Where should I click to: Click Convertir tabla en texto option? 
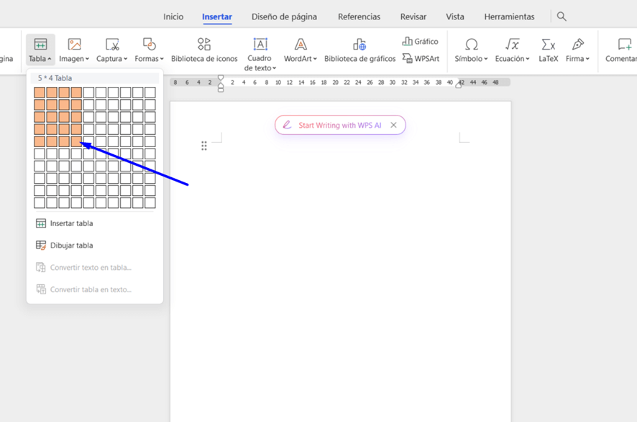tap(95, 289)
